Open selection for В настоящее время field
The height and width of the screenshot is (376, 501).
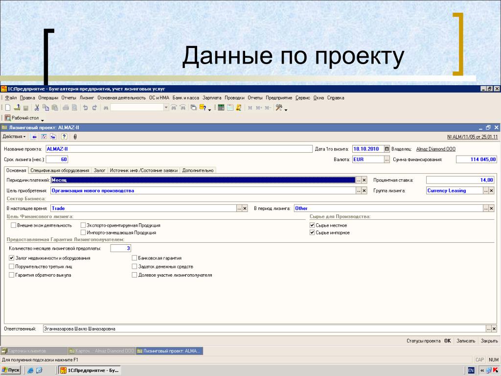click(x=239, y=209)
